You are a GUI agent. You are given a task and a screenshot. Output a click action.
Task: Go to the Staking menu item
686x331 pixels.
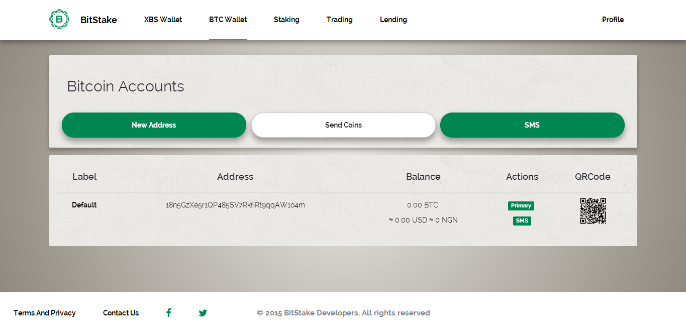286,20
